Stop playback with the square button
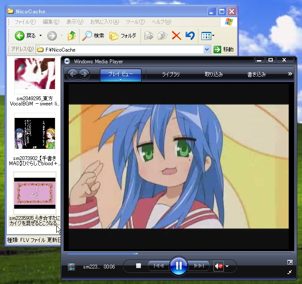Image resolution: width=302 pixels, height=284 pixels. click(138, 266)
